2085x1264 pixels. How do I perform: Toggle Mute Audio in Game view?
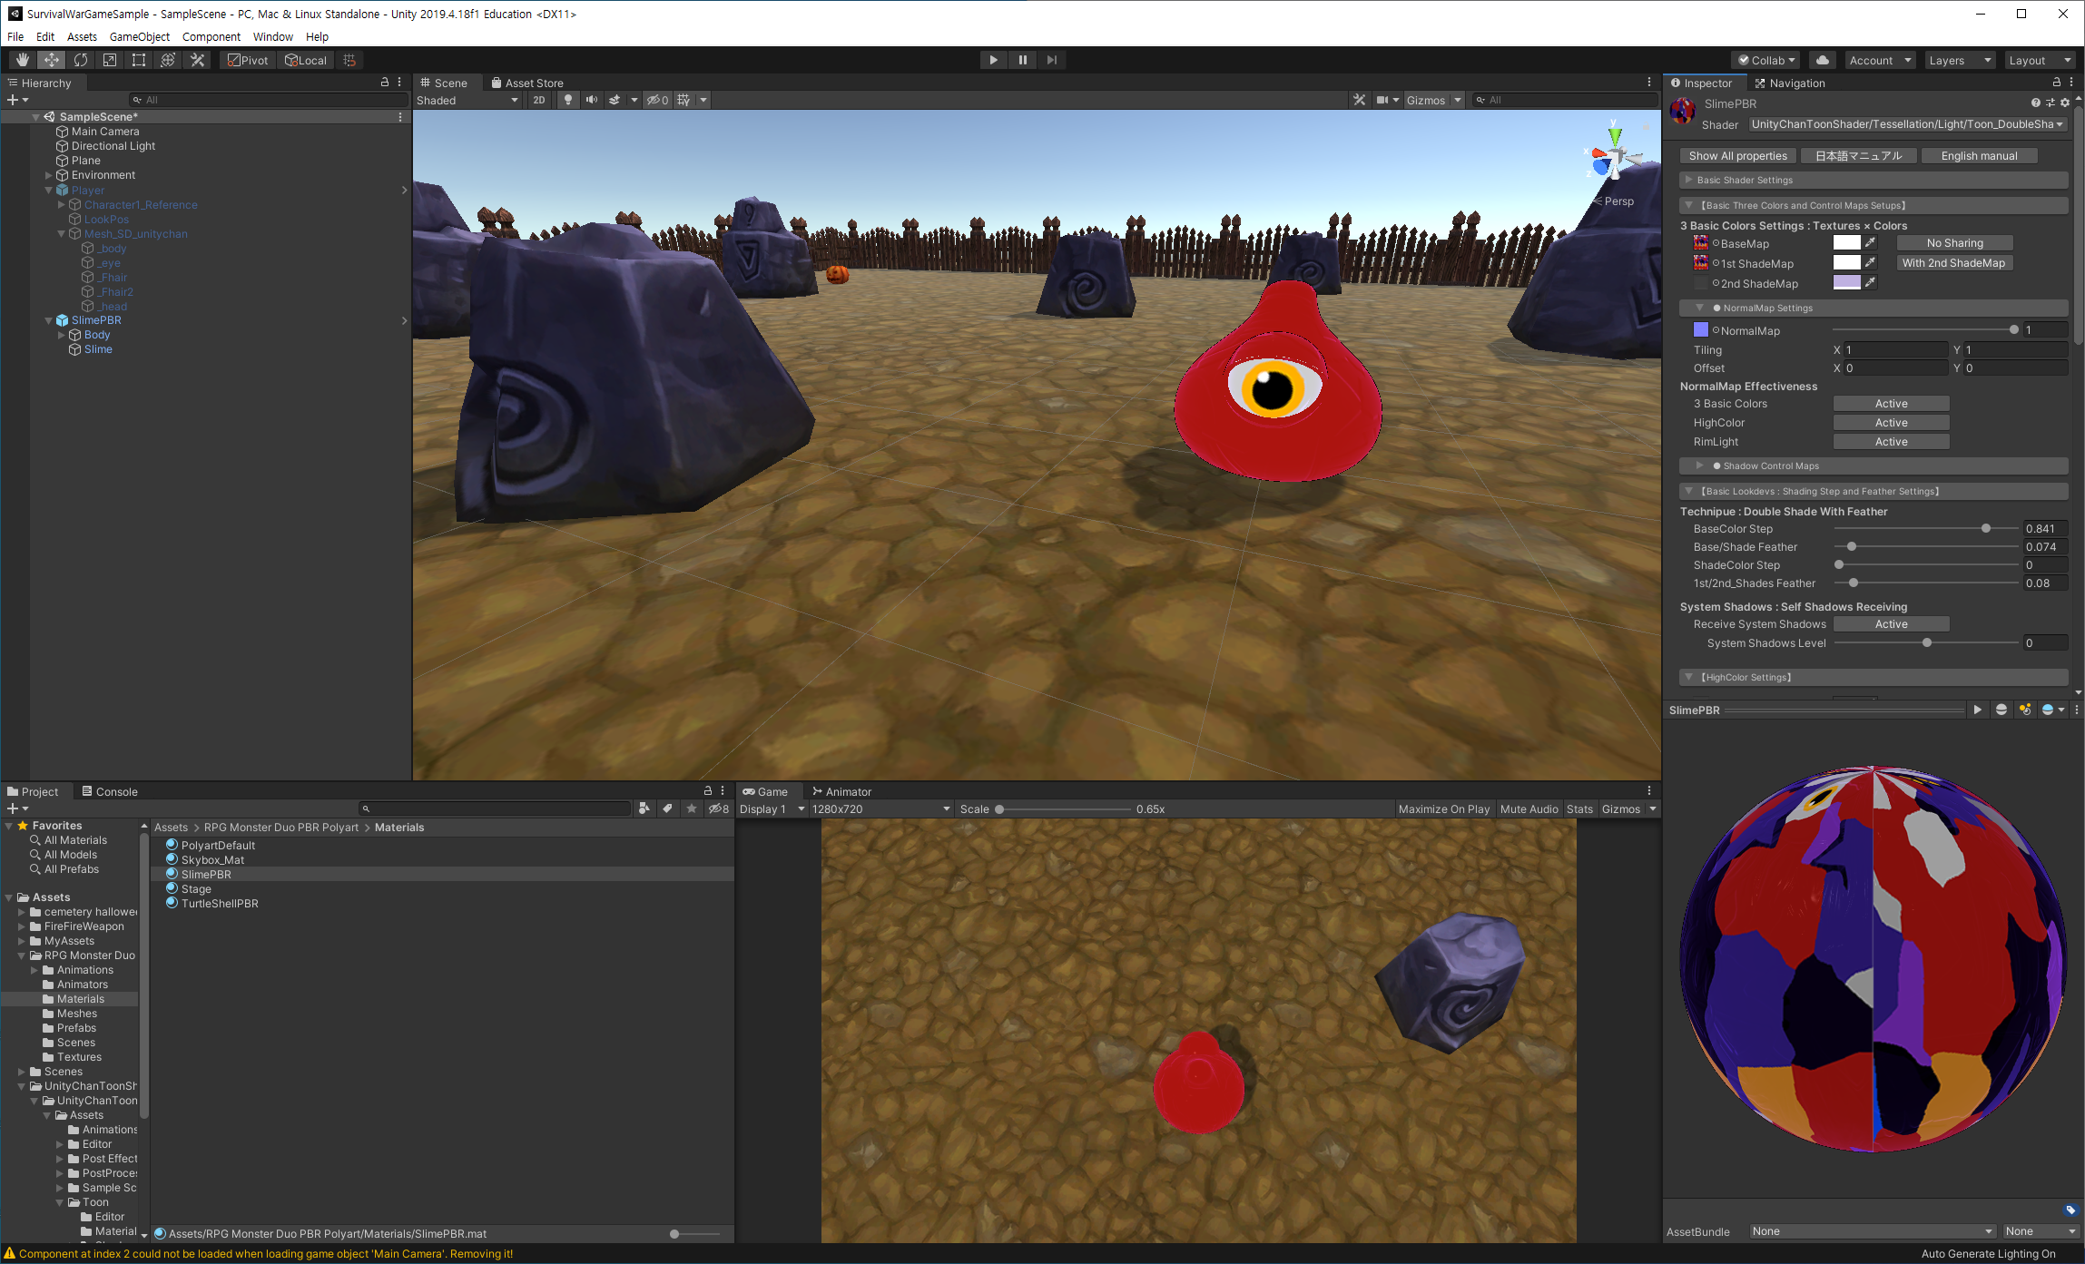click(x=1529, y=808)
